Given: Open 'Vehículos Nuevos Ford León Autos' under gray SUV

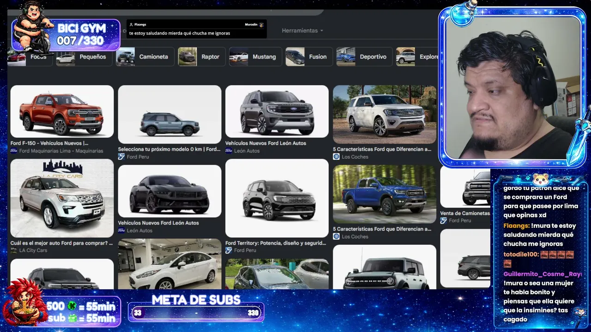Looking at the screenshot, I should click(x=266, y=143).
